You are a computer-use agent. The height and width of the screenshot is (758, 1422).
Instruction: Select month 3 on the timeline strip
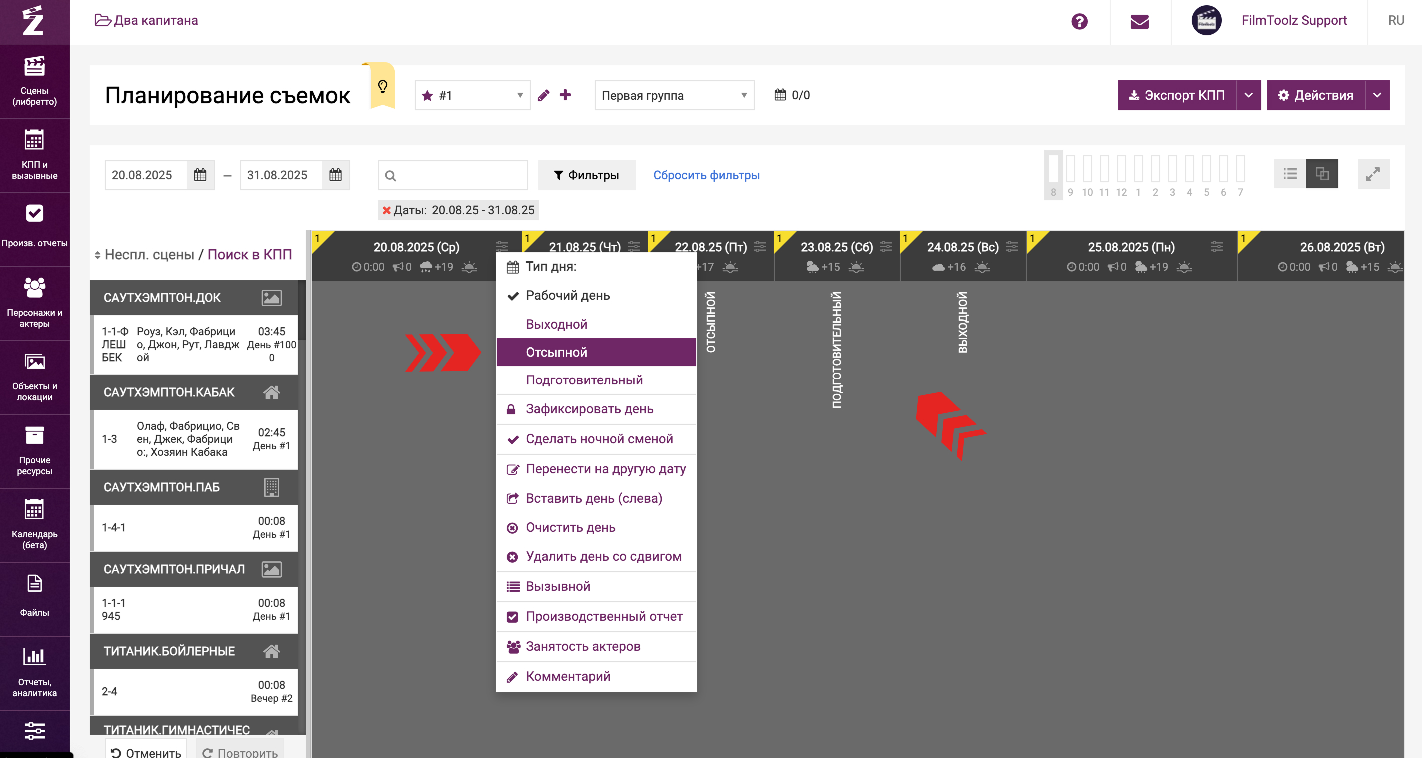click(x=1172, y=175)
